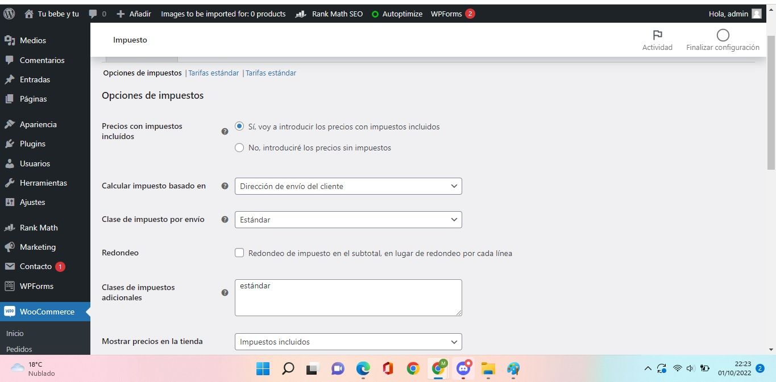Show help for Clases de impuestos adicionales

click(225, 292)
